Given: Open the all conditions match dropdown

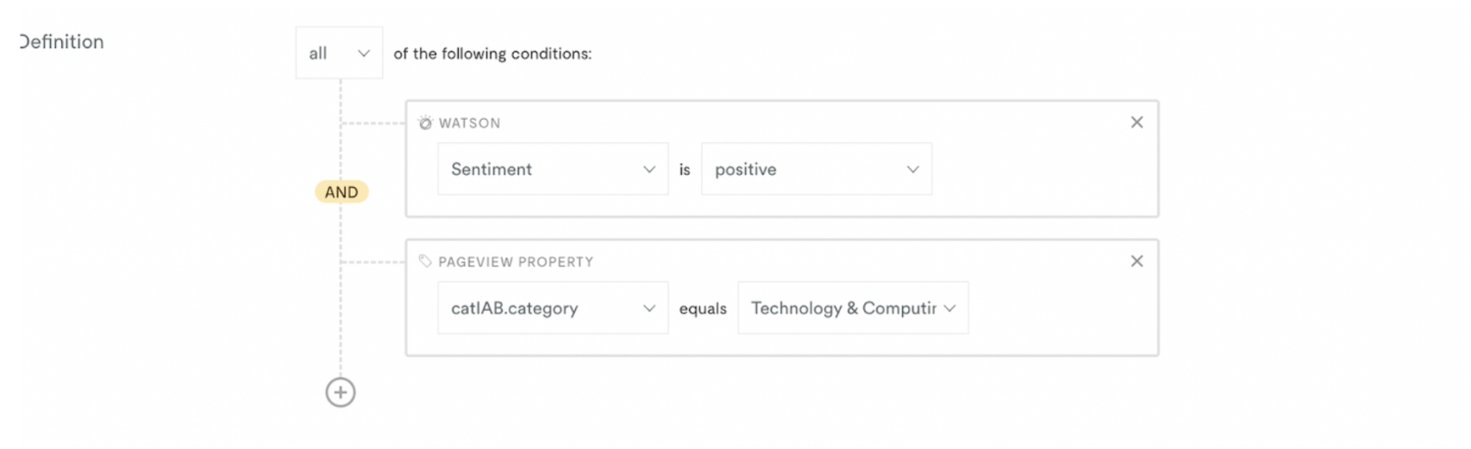Looking at the screenshot, I should tap(339, 53).
